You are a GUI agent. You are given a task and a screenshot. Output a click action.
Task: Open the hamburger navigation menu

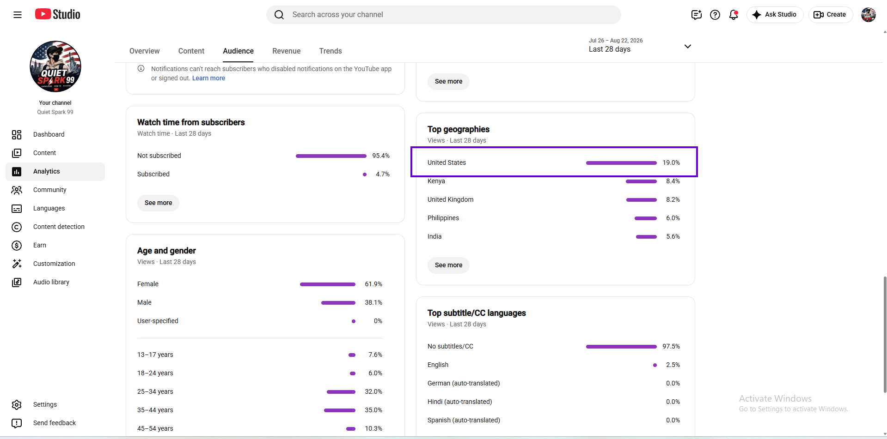[x=18, y=15]
